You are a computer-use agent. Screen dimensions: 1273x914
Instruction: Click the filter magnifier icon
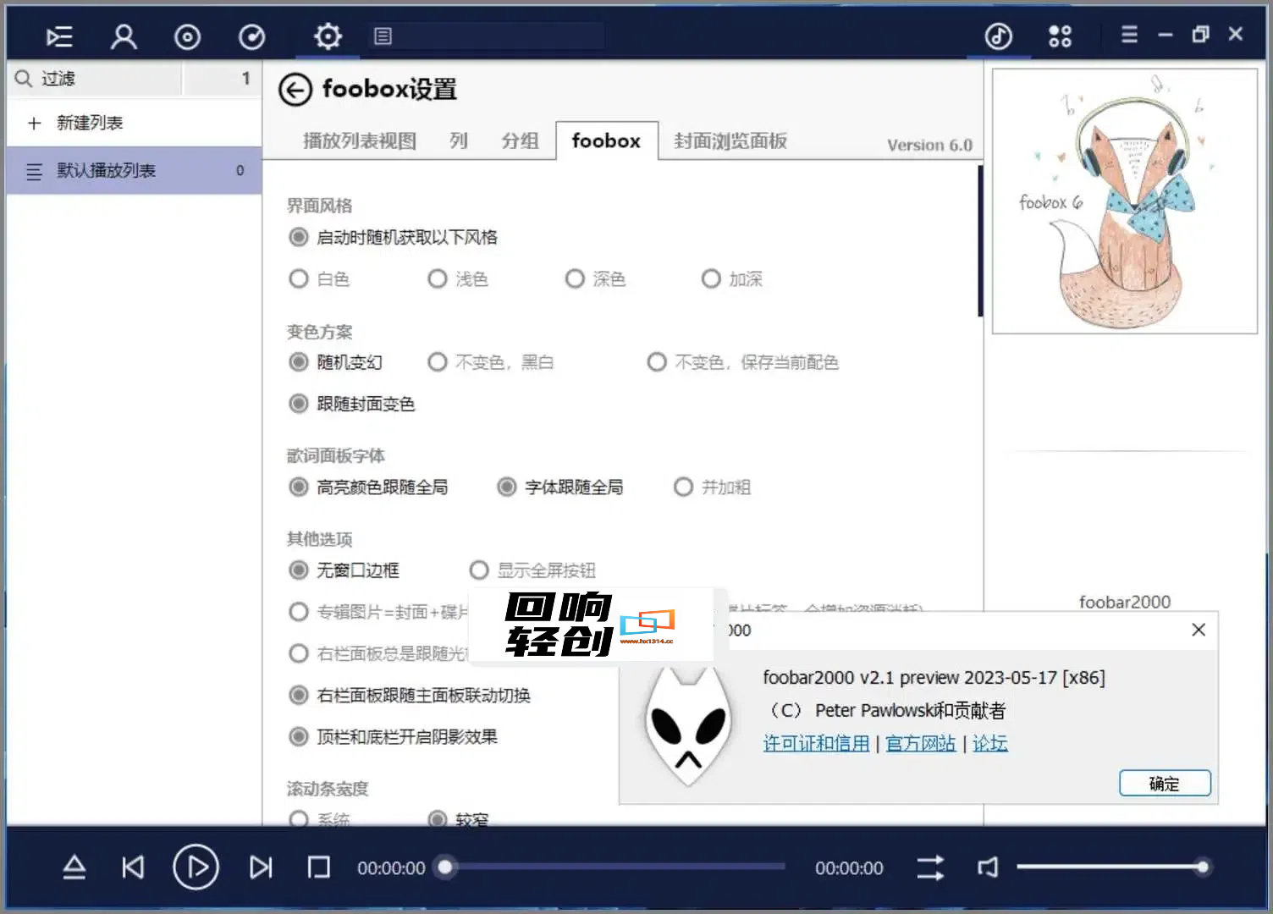[x=24, y=79]
